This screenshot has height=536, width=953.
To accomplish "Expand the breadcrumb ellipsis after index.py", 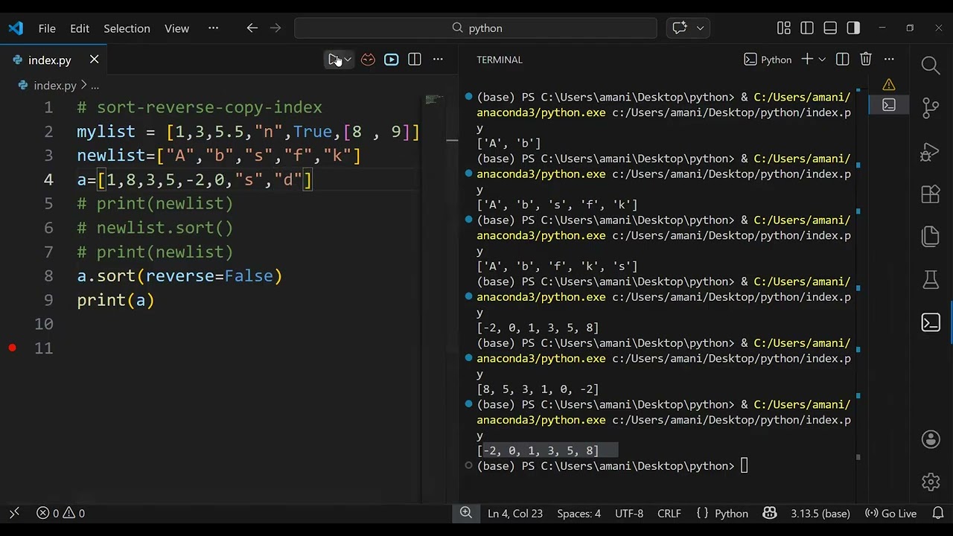I will 95,86.
